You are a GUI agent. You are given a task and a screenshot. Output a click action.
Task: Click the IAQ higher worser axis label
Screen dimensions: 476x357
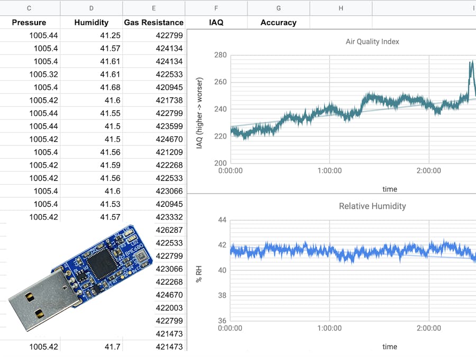coord(200,115)
